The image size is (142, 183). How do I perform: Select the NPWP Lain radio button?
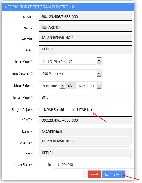point(73,110)
